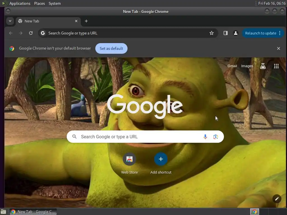287x215 pixels.
Task: Open the Places menu
Action: tap(40, 3)
